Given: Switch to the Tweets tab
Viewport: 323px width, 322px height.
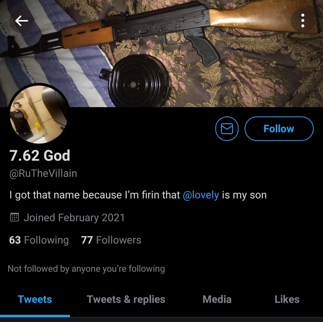Looking at the screenshot, I should point(35,299).
